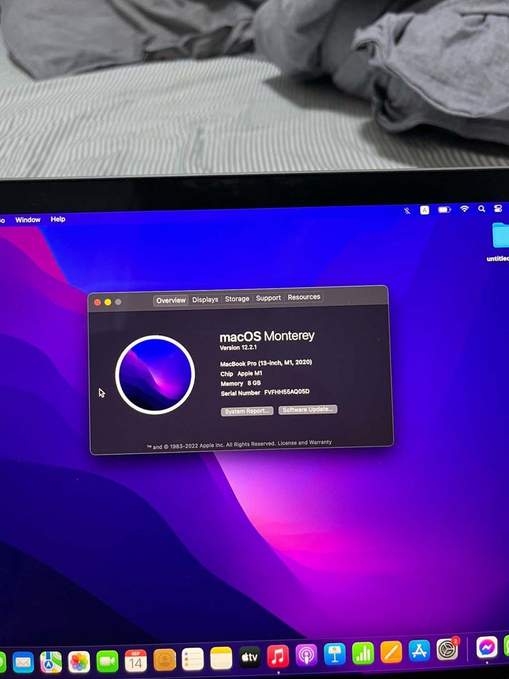Click the Software Update button
The width and height of the screenshot is (509, 679).
point(308,409)
